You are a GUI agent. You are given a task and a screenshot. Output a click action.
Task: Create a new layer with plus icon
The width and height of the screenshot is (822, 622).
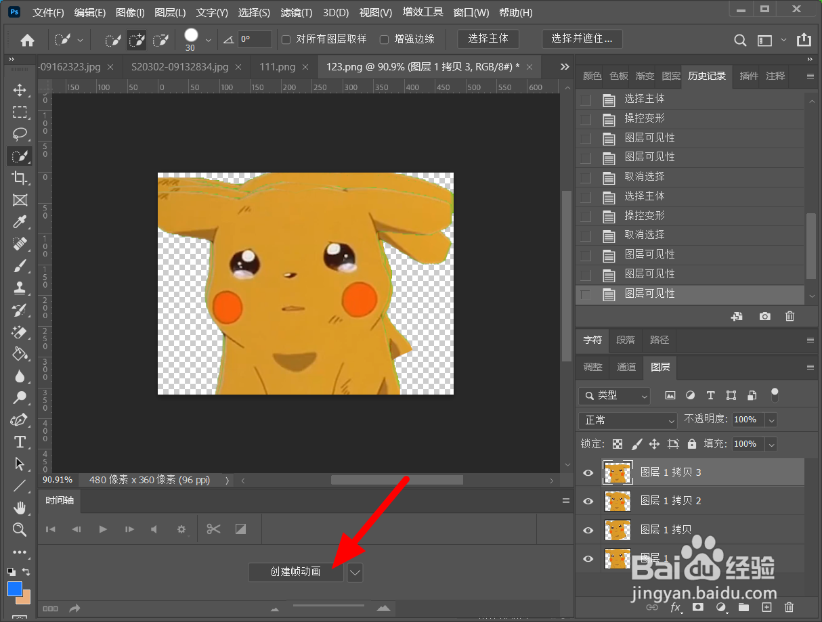[x=766, y=607]
